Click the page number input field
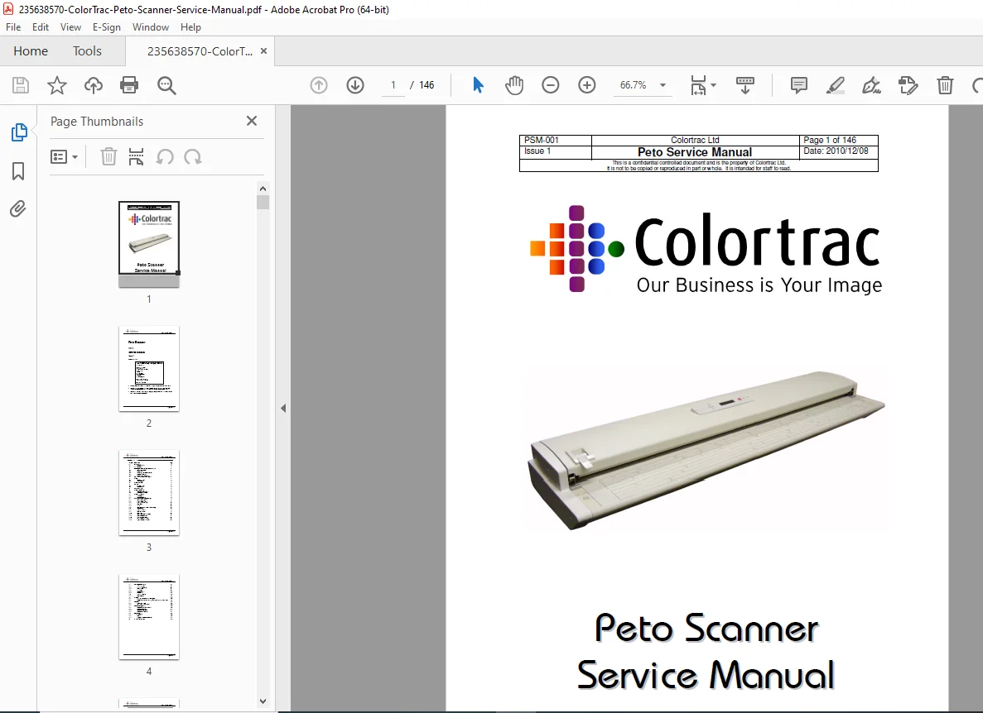The width and height of the screenshot is (983, 713). pyautogui.click(x=393, y=85)
